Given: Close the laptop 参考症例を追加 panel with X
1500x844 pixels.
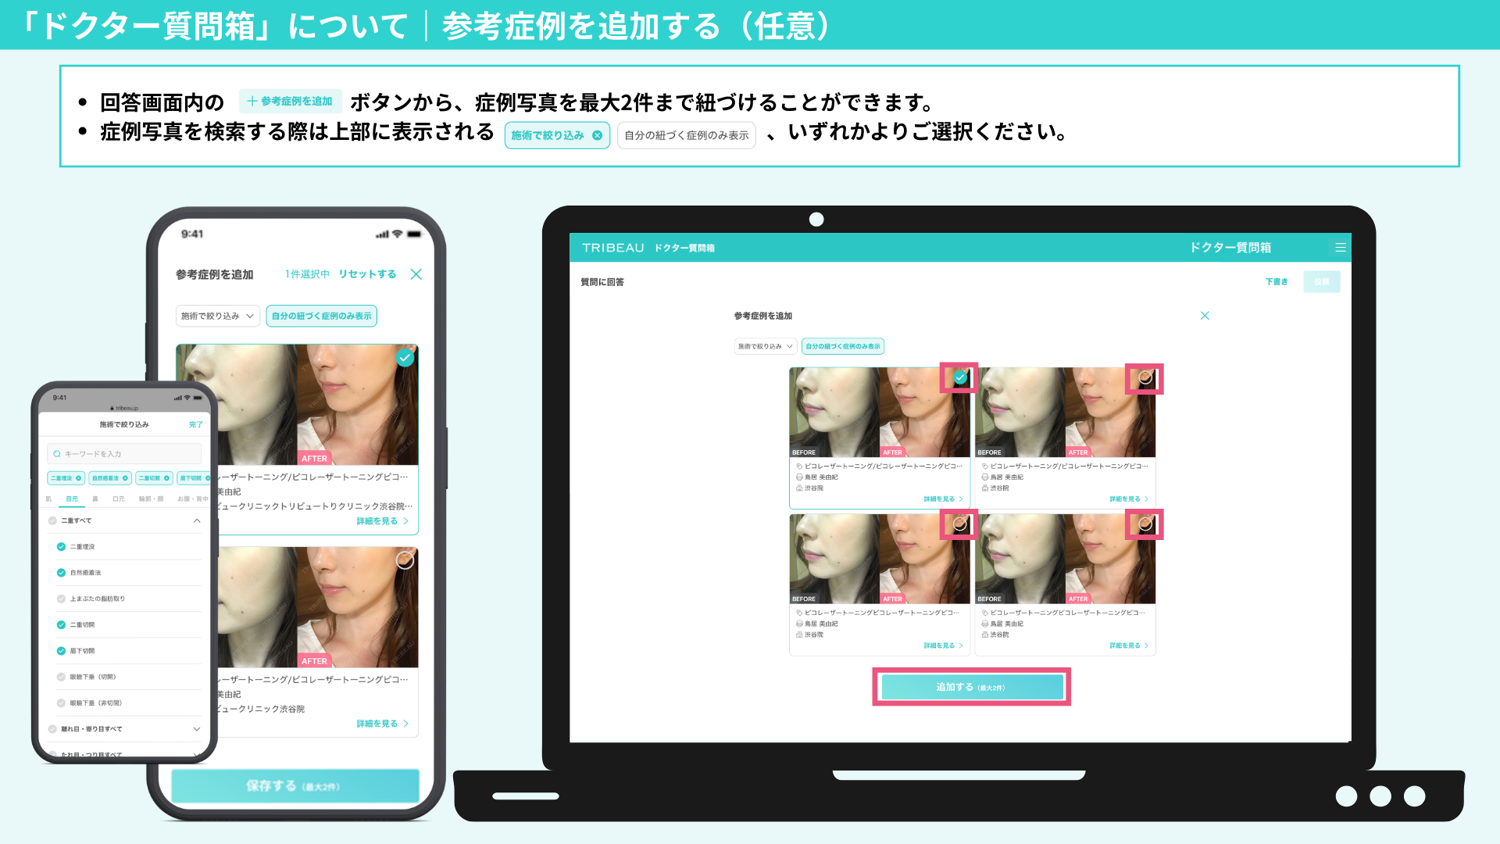Looking at the screenshot, I should (x=1204, y=316).
